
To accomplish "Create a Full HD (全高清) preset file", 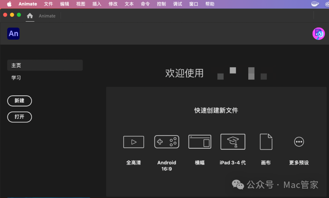I will (x=134, y=142).
